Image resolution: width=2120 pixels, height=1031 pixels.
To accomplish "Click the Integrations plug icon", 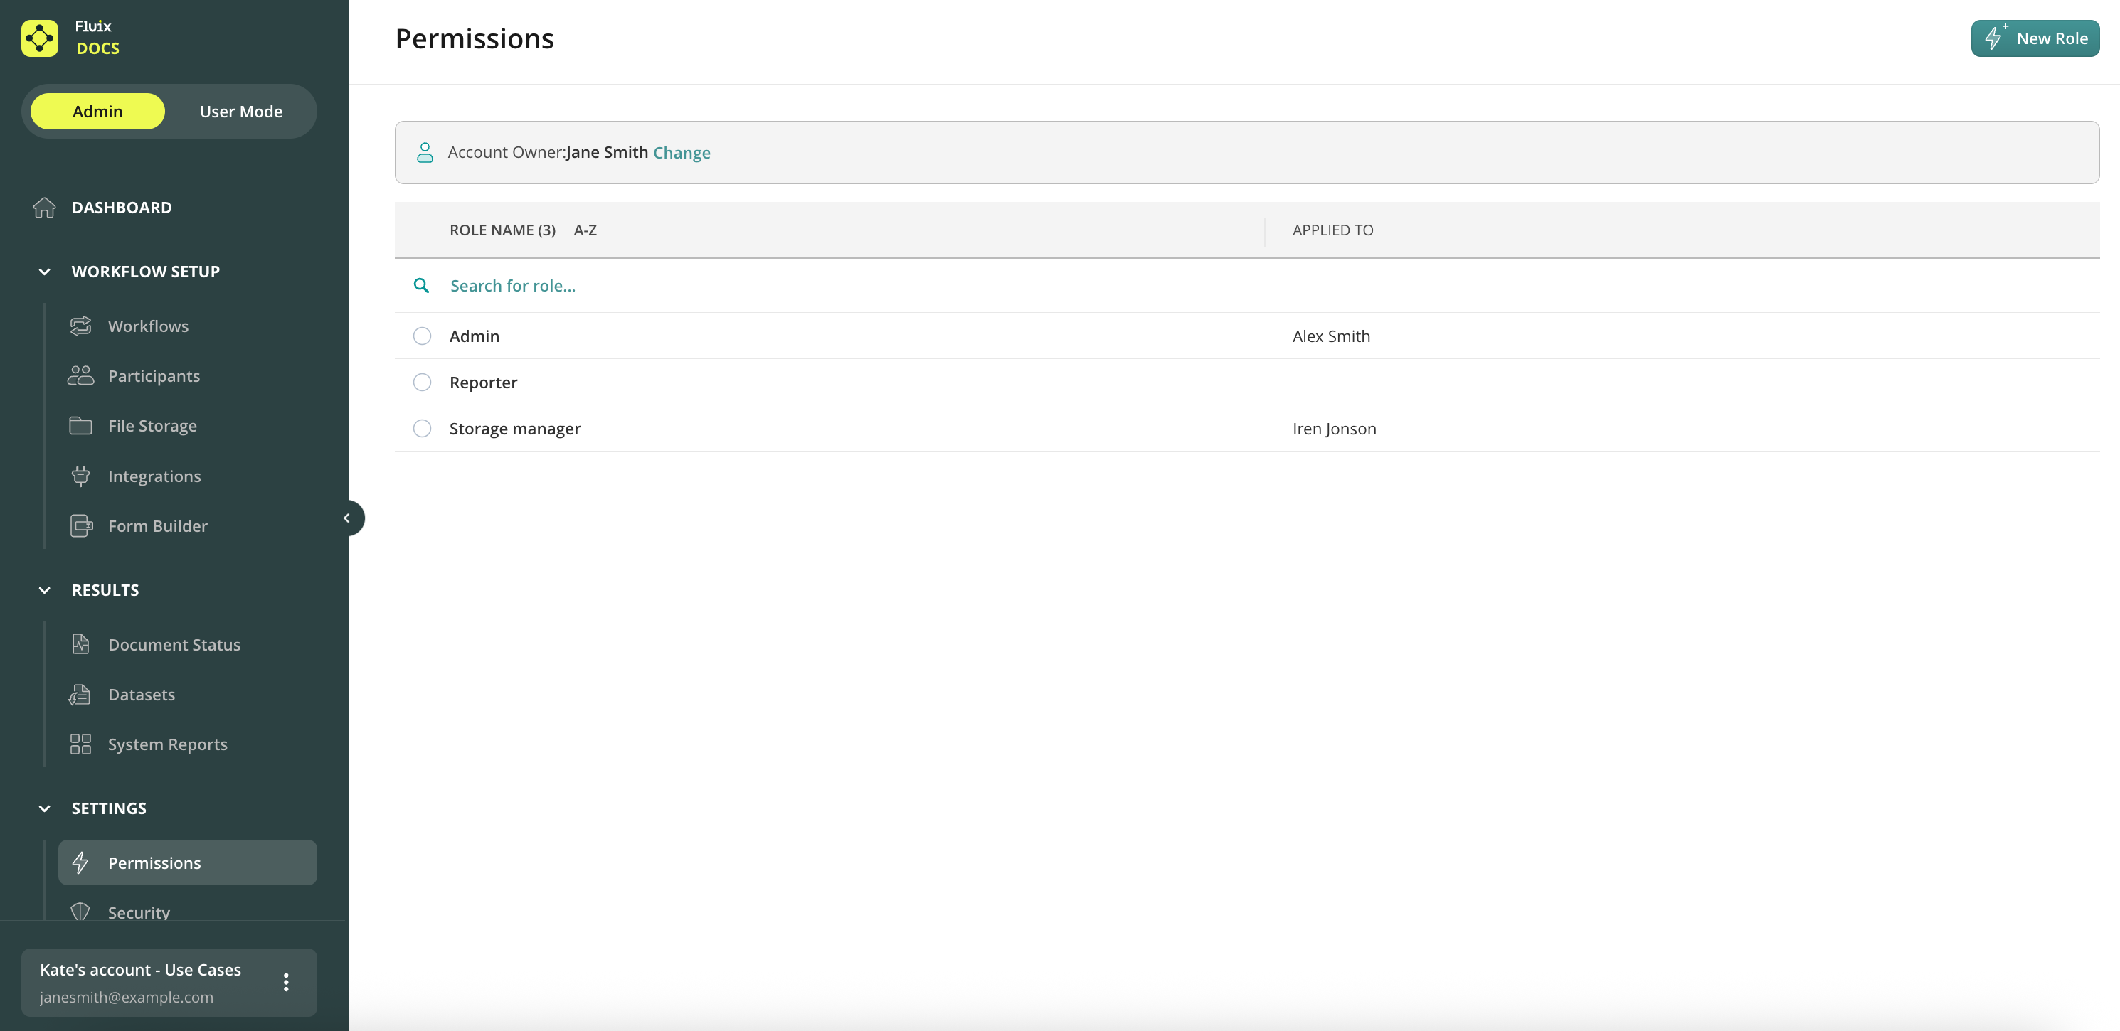I will coord(80,476).
